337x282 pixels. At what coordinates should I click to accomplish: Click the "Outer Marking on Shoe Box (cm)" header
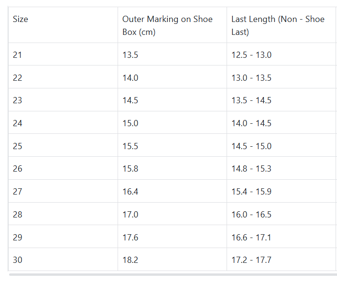(167, 26)
